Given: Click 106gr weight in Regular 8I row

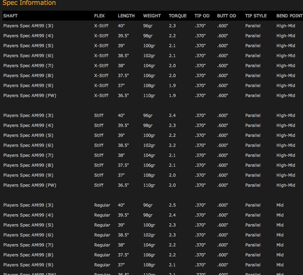Looking at the screenshot, I should [x=149, y=255].
